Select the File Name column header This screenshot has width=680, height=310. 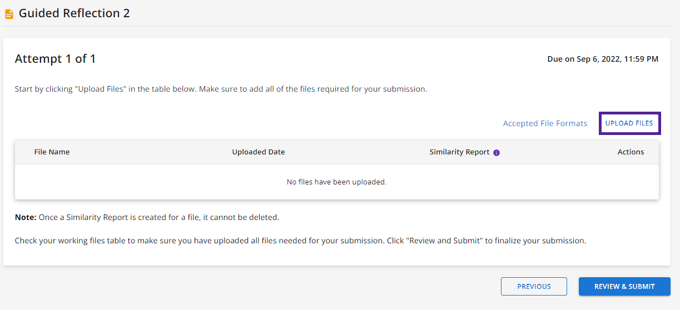[52, 152]
